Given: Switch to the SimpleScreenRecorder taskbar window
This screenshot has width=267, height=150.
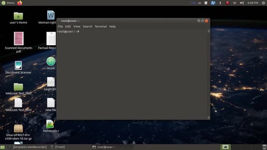Looking at the screenshot, I should coord(28,147).
